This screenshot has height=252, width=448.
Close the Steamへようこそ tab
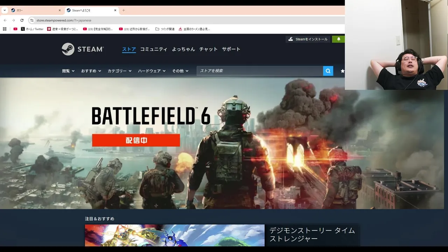pos(115,10)
